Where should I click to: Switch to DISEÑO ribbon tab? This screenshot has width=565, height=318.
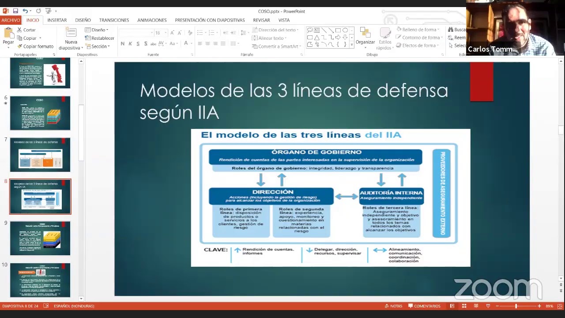pyautogui.click(x=83, y=20)
